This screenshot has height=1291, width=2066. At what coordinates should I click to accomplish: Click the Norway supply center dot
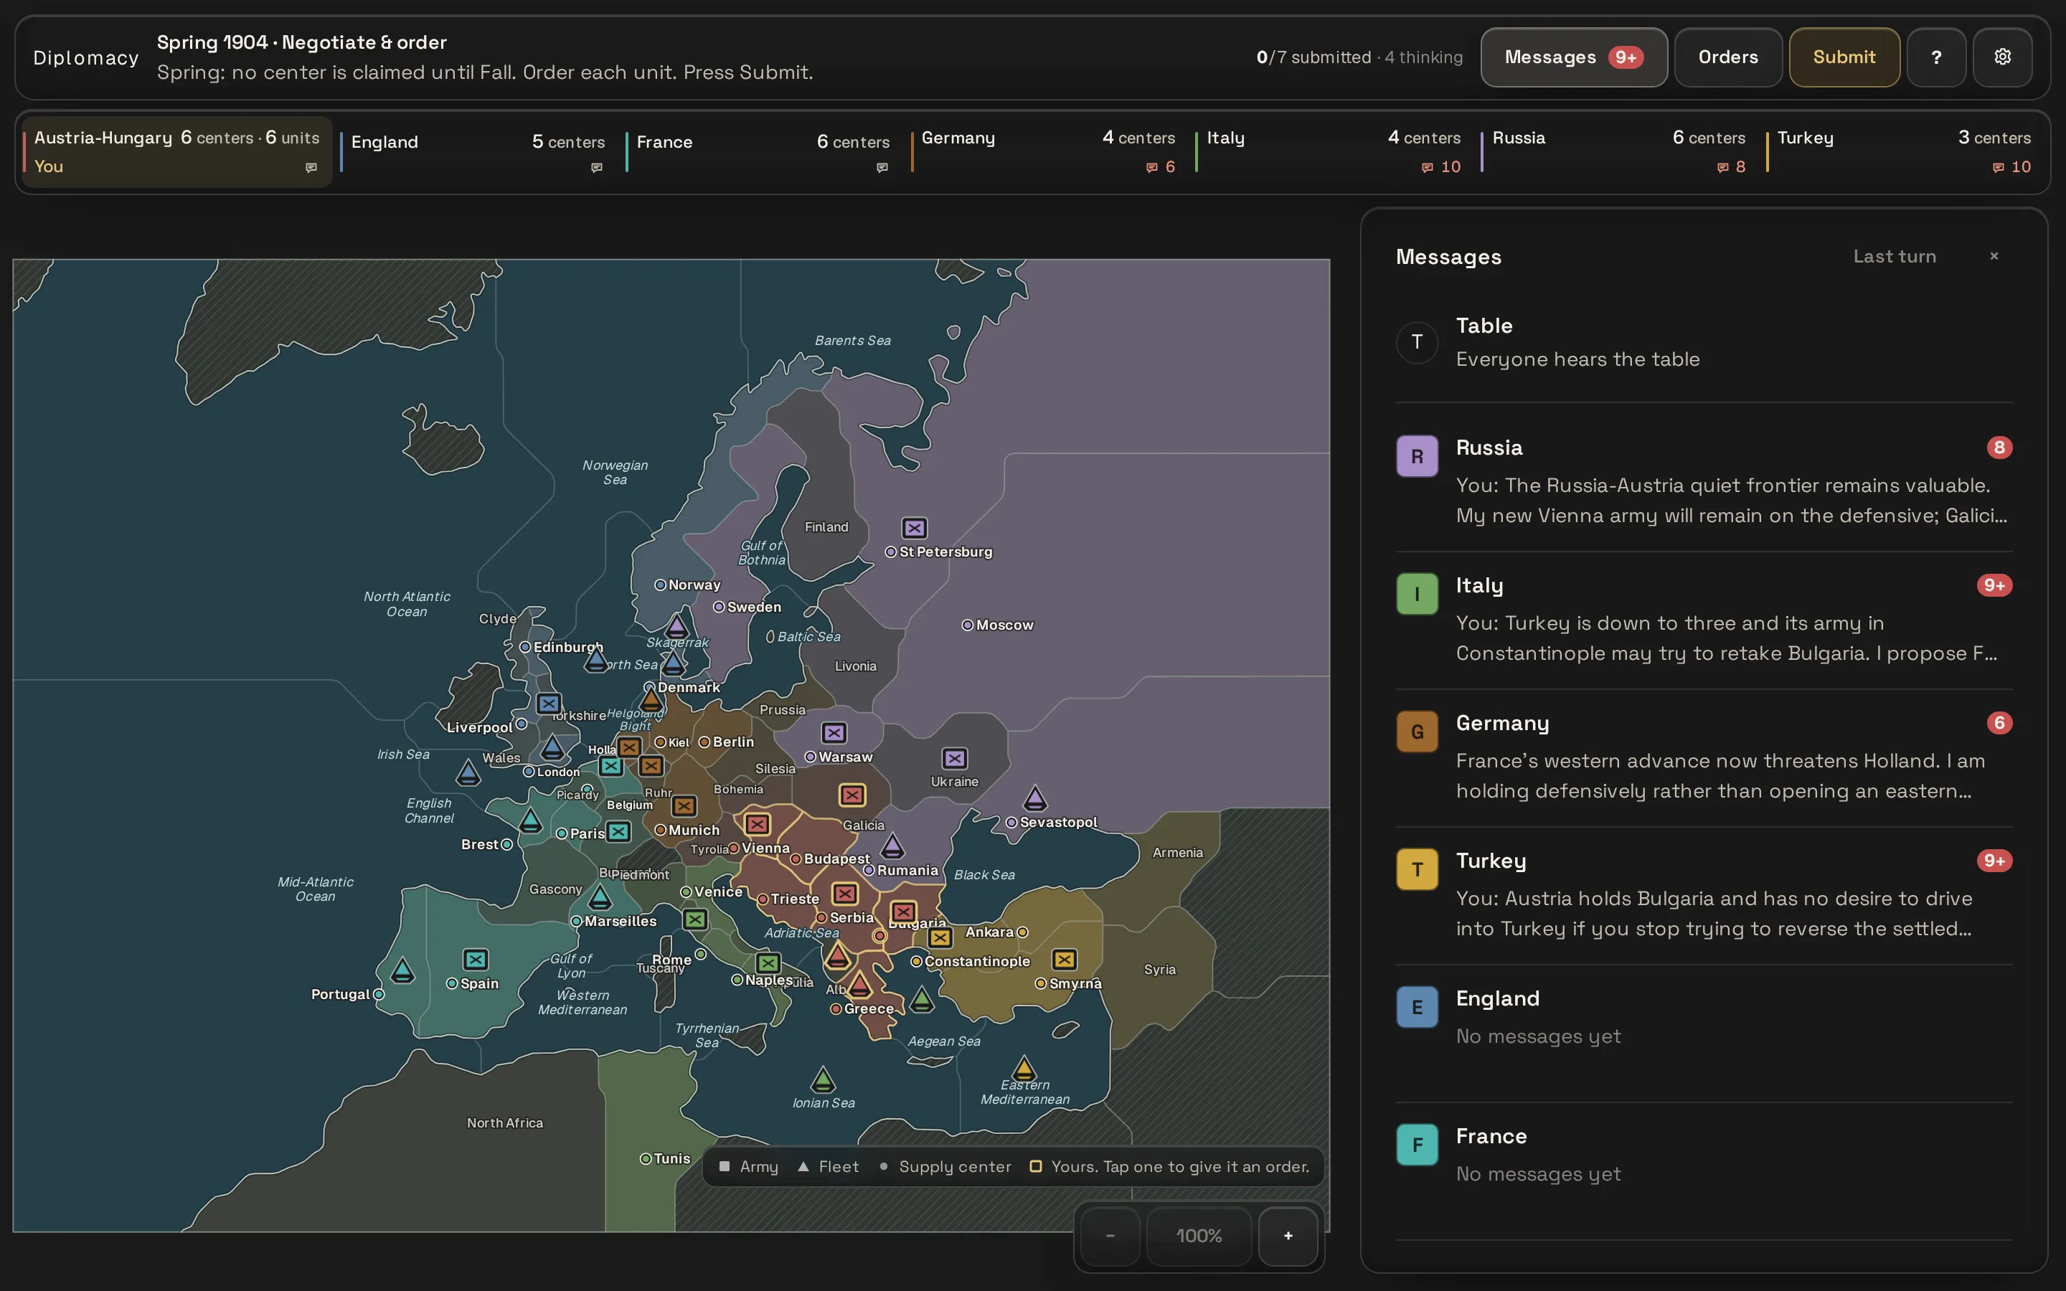pyautogui.click(x=660, y=585)
